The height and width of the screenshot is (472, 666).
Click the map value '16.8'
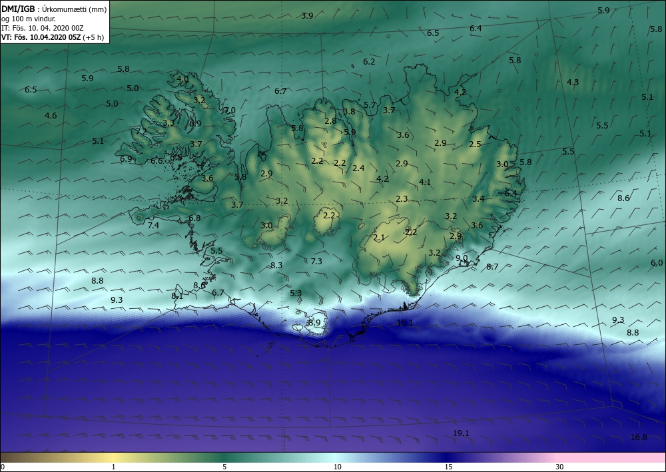point(639,437)
